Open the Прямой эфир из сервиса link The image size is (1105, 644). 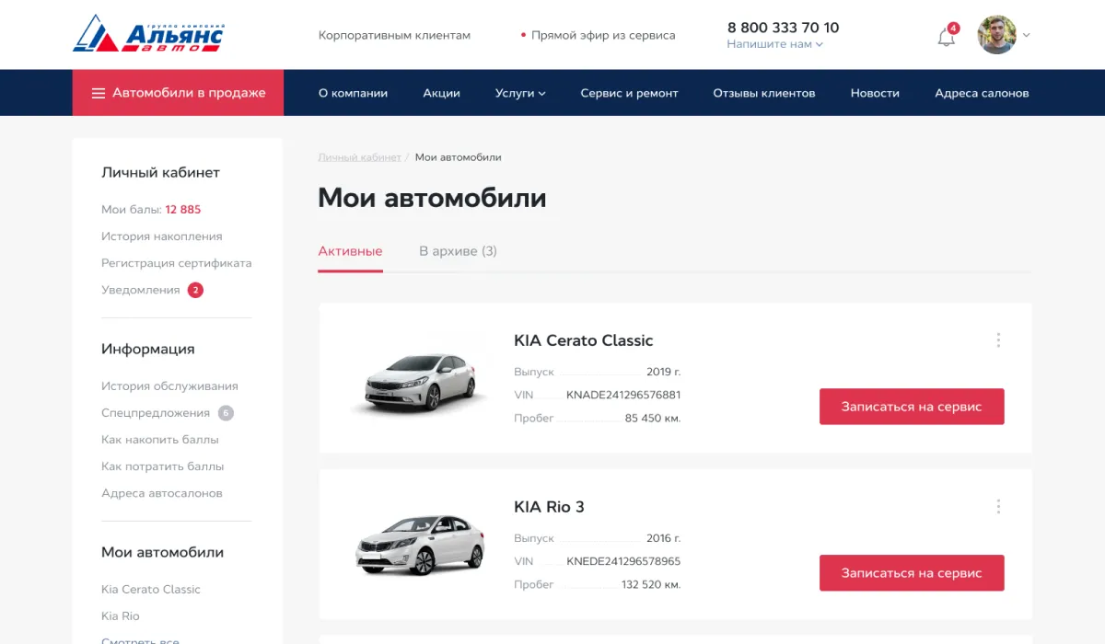tap(602, 36)
